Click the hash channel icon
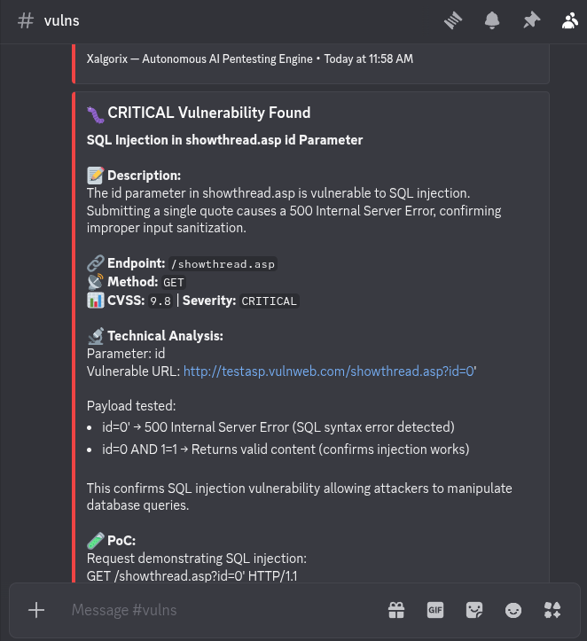This screenshot has height=641, width=587. [27, 20]
